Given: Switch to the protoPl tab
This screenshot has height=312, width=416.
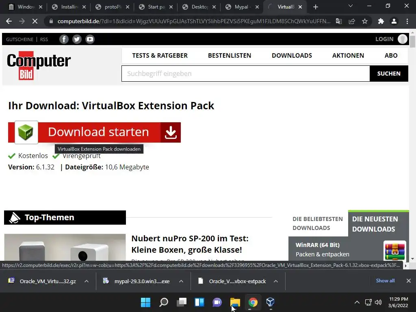Looking at the screenshot, I should pos(112,7).
